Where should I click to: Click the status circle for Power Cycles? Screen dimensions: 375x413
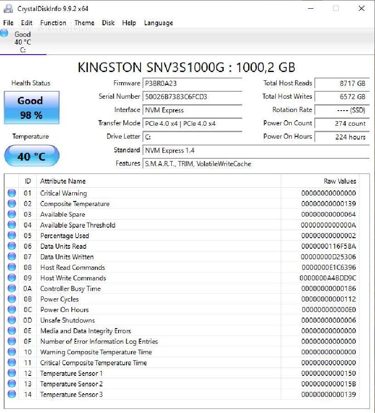(x=11, y=299)
